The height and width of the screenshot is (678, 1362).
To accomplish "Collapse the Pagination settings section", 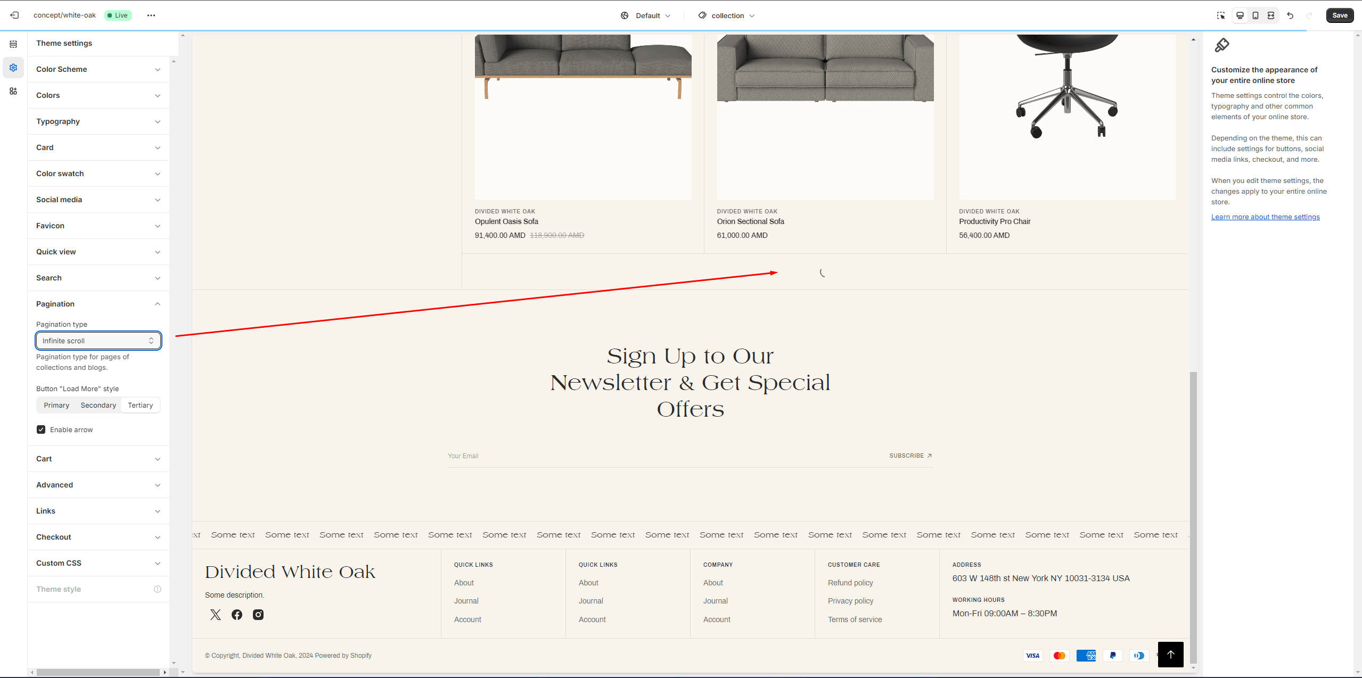I will tap(98, 304).
